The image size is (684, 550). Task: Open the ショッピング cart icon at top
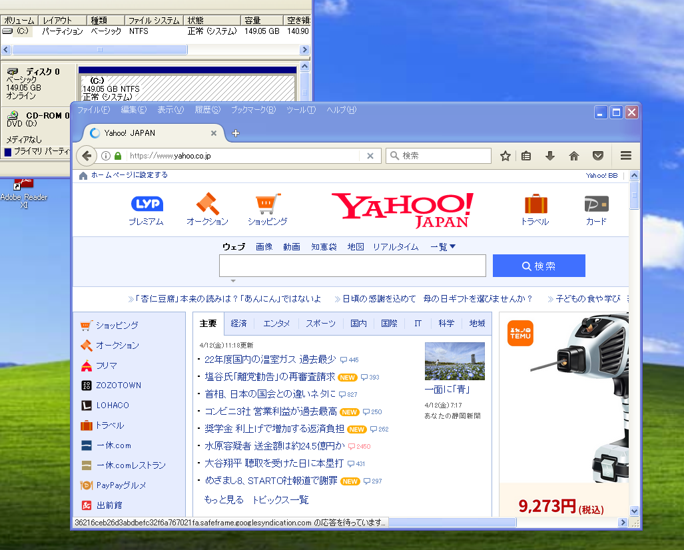click(x=267, y=209)
